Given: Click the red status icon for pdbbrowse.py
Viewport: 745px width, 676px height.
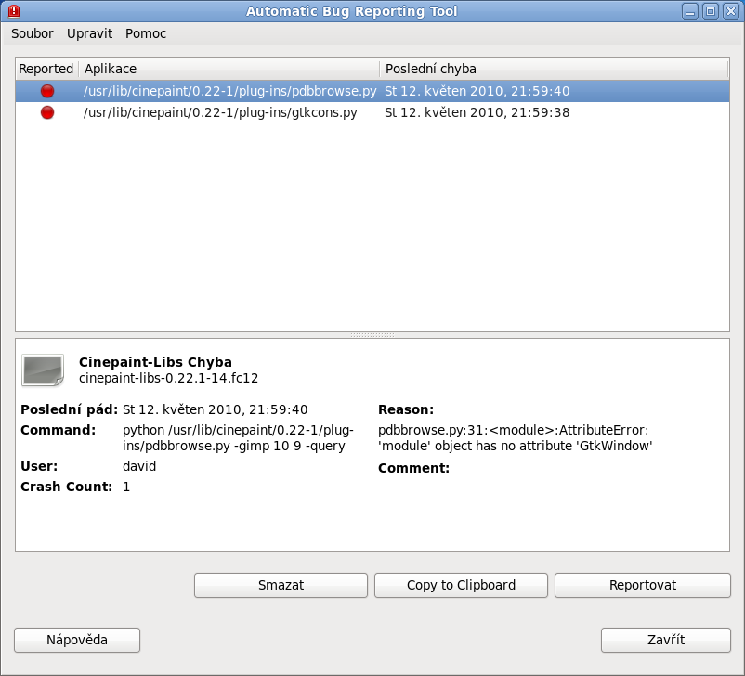Looking at the screenshot, I should click(x=47, y=91).
